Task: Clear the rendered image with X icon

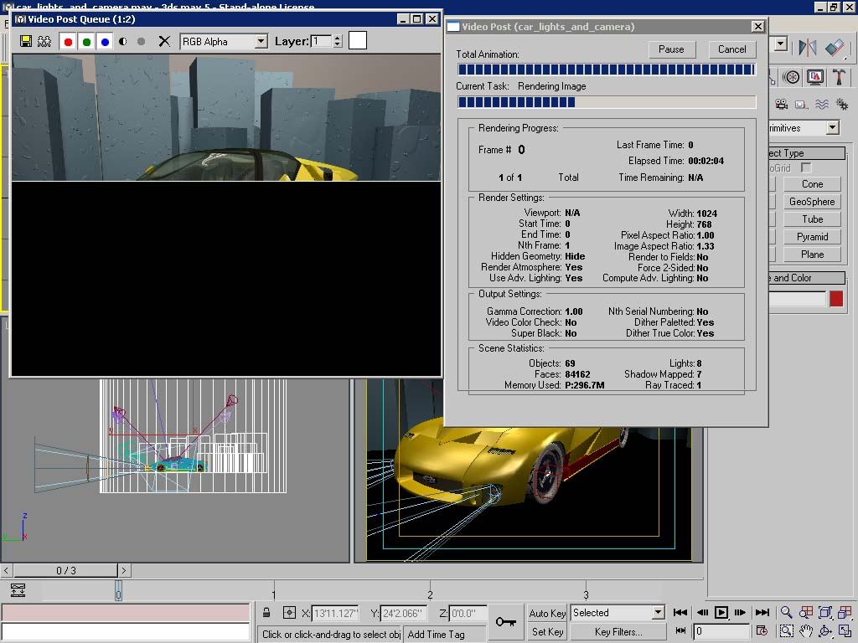Action: [x=164, y=41]
